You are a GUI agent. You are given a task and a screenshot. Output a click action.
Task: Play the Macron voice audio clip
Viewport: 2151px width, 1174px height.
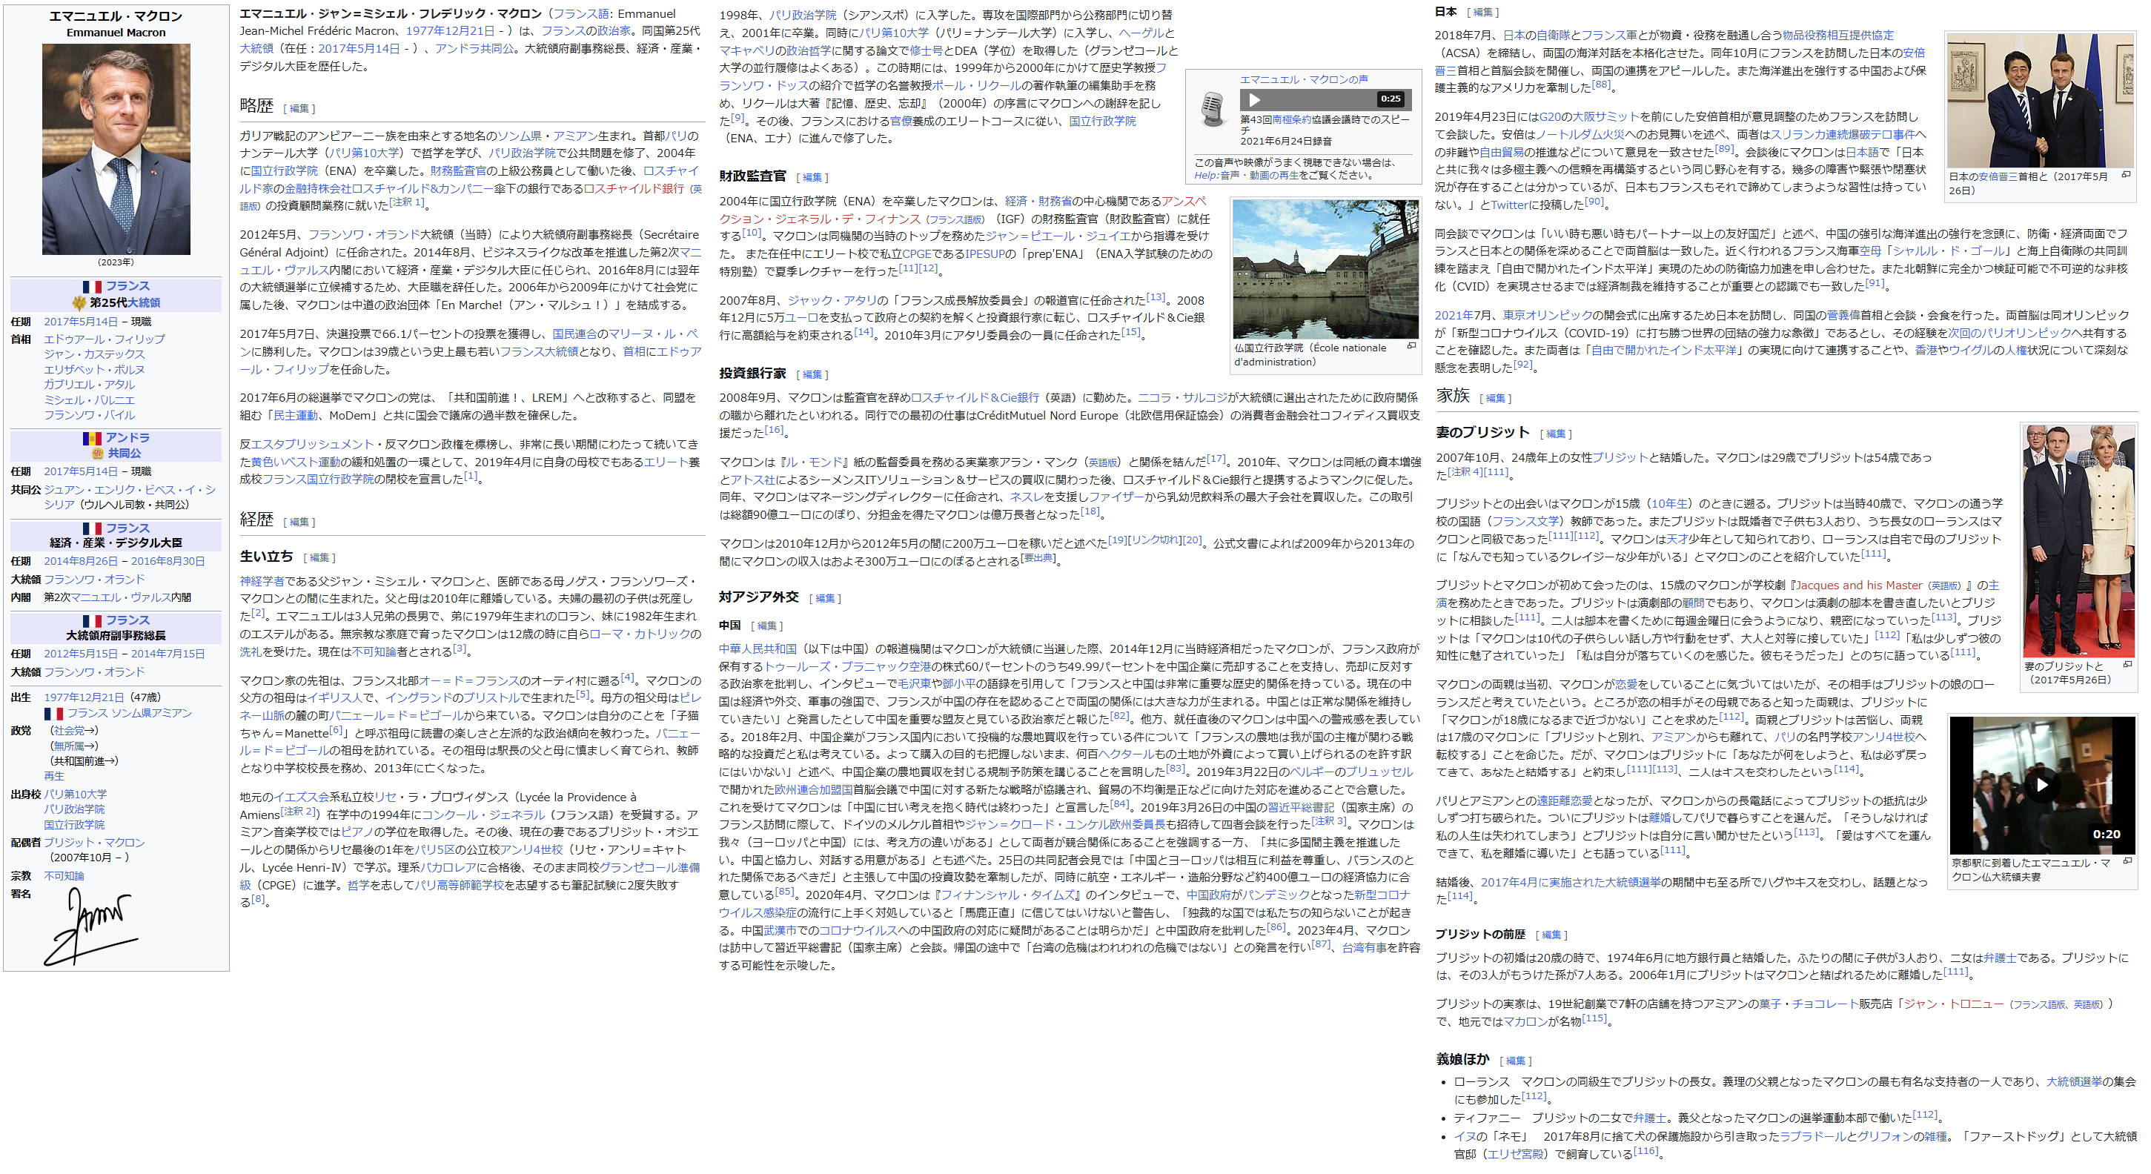1254,100
